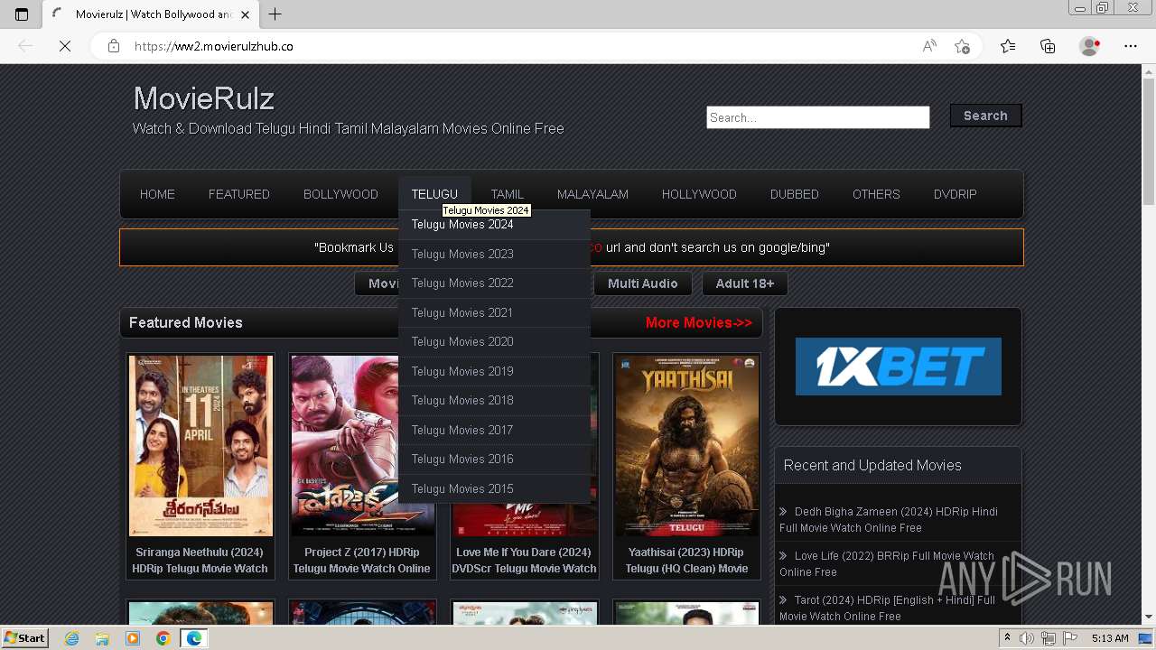
Task: Add this page to favorites
Action: (x=963, y=46)
